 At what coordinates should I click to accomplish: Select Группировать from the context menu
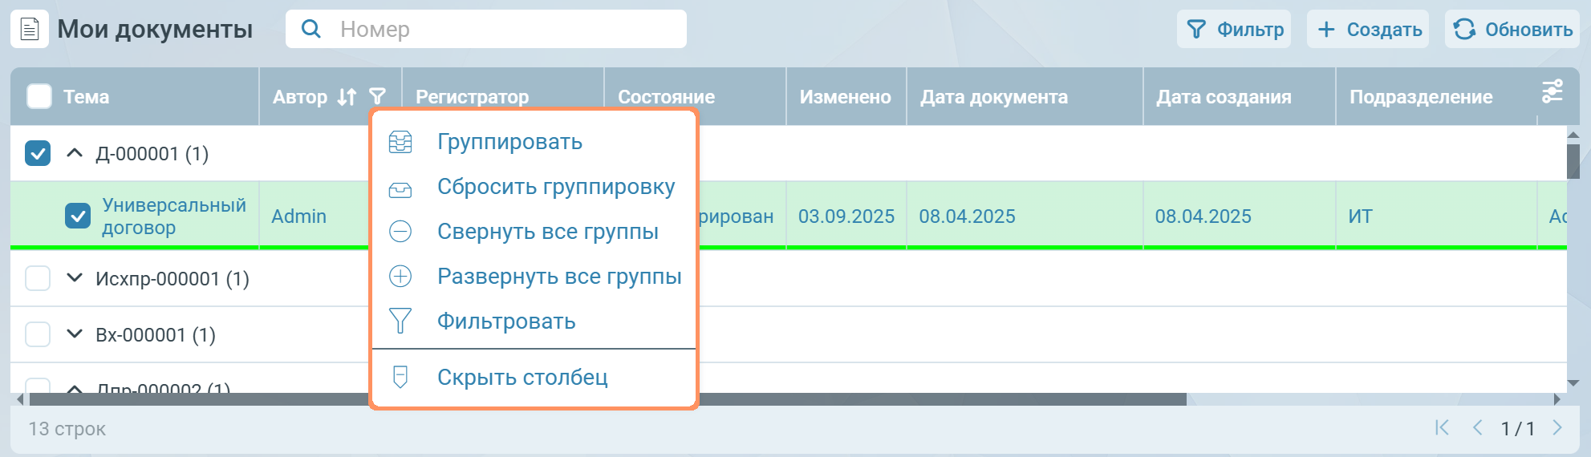[509, 142]
